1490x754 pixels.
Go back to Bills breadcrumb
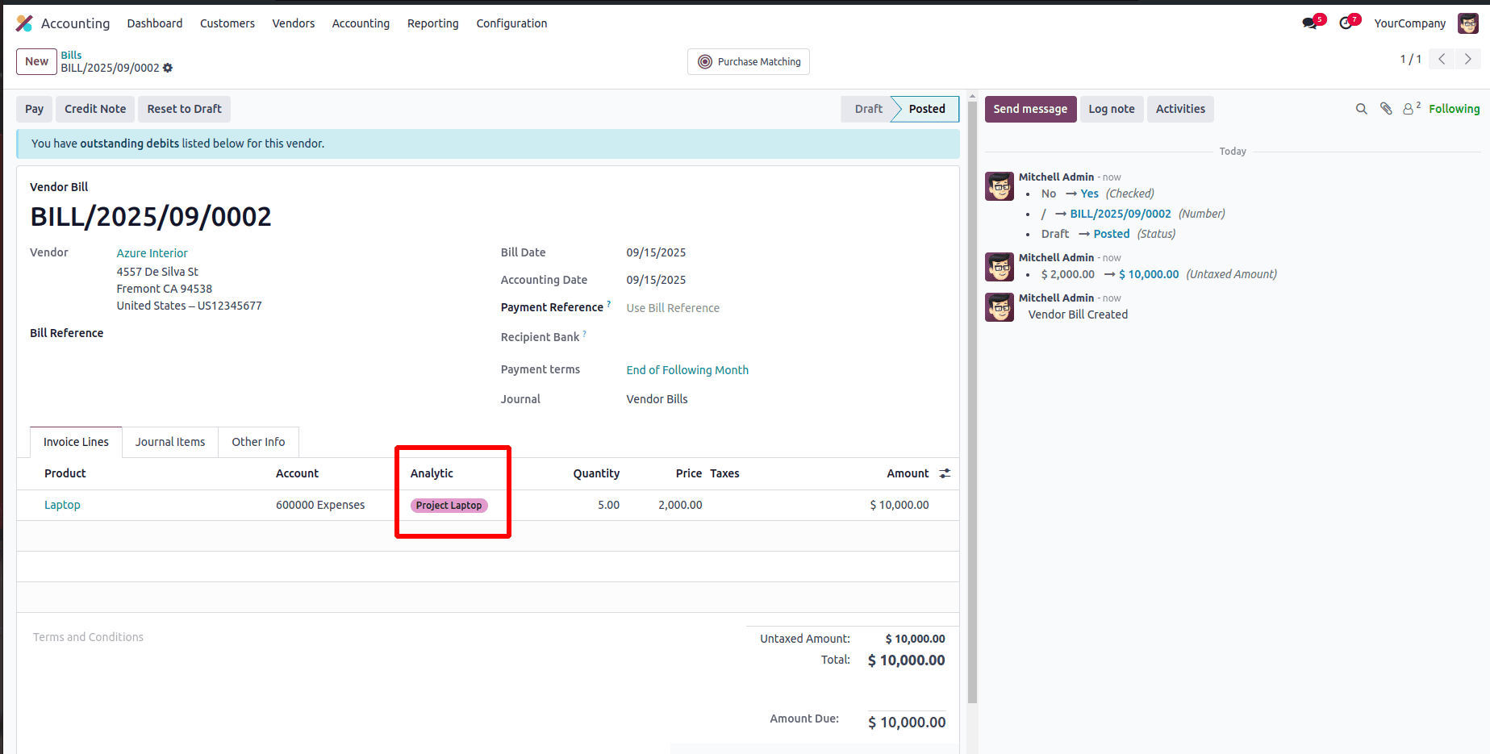[71, 55]
